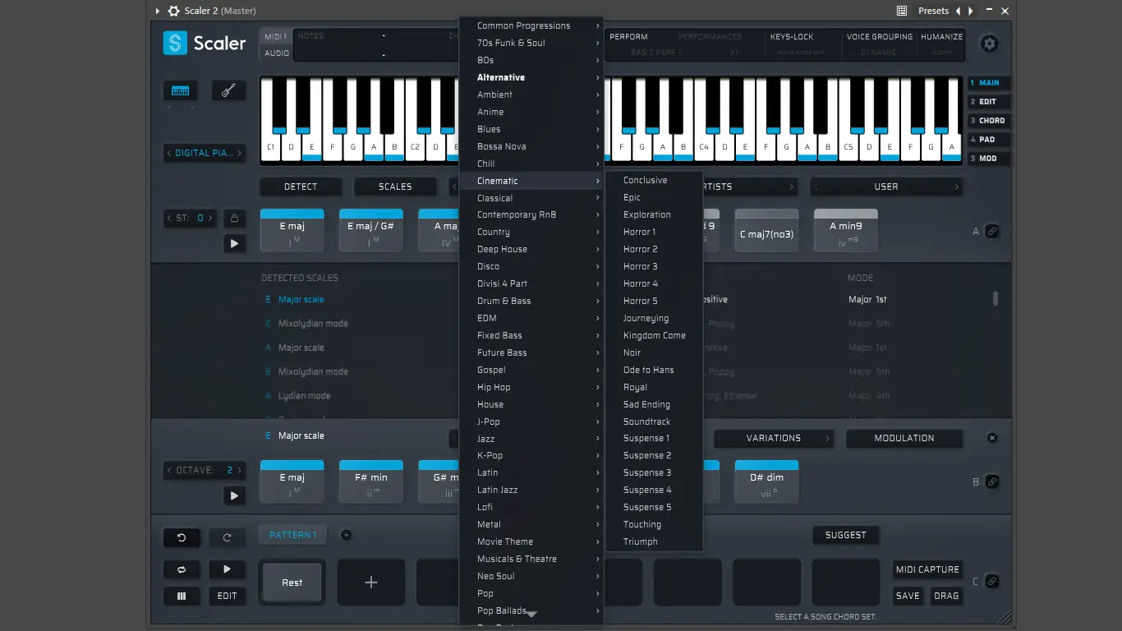Close section B with the X icon

tap(992, 438)
